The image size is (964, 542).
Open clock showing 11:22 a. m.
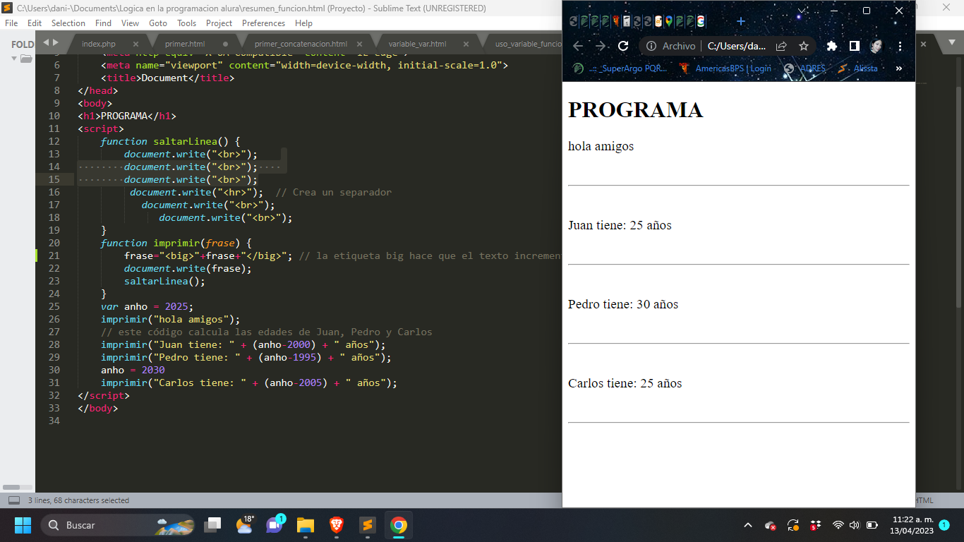pyautogui.click(x=912, y=524)
